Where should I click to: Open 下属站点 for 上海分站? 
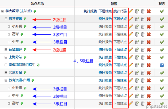120,57
